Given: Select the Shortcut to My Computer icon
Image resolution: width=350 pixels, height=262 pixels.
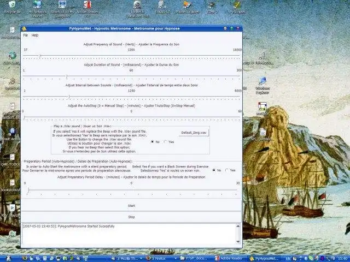Looking at the screenshot, I should pos(62,9).
